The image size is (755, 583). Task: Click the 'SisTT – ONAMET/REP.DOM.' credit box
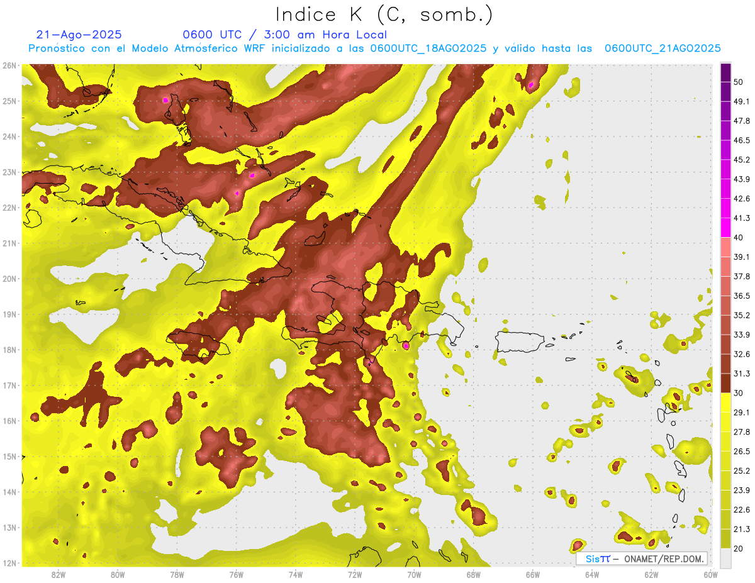pyautogui.click(x=642, y=558)
